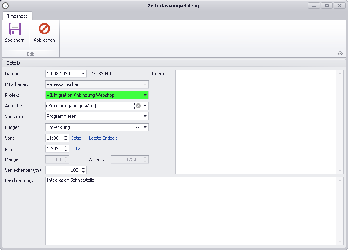Click the Speichern save icon
The height and width of the screenshot is (250, 348).
[x=15, y=29]
